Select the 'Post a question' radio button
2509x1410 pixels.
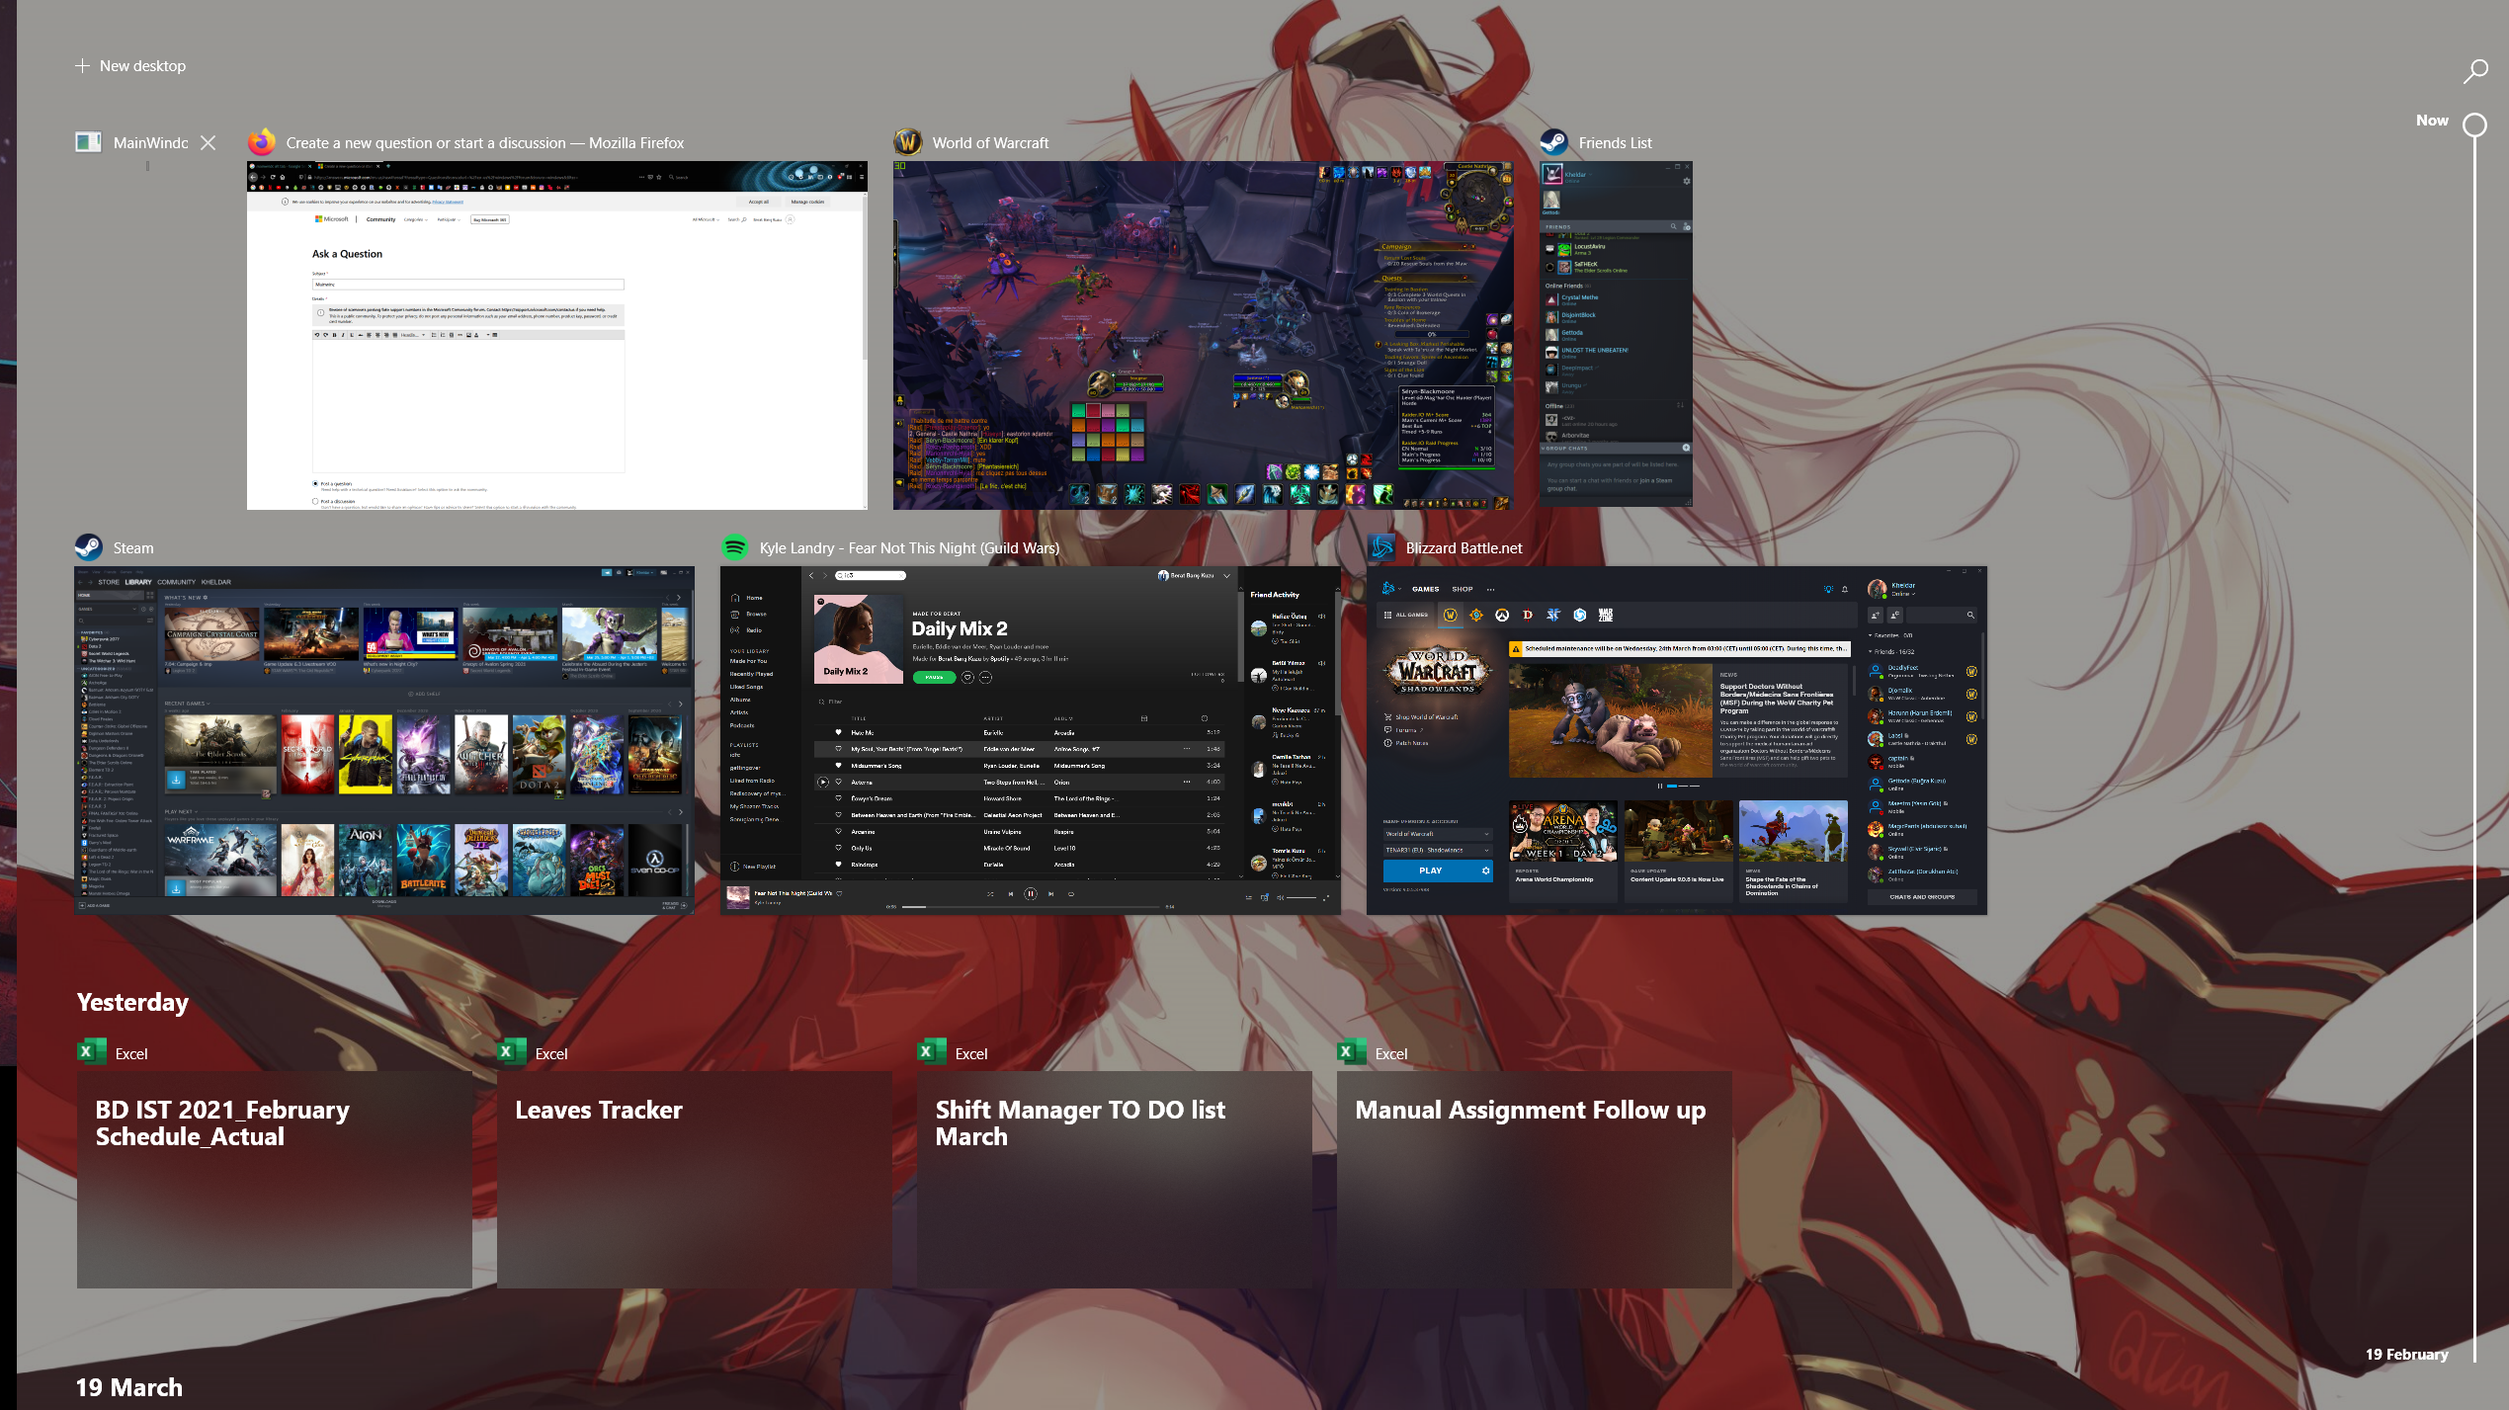tap(315, 484)
